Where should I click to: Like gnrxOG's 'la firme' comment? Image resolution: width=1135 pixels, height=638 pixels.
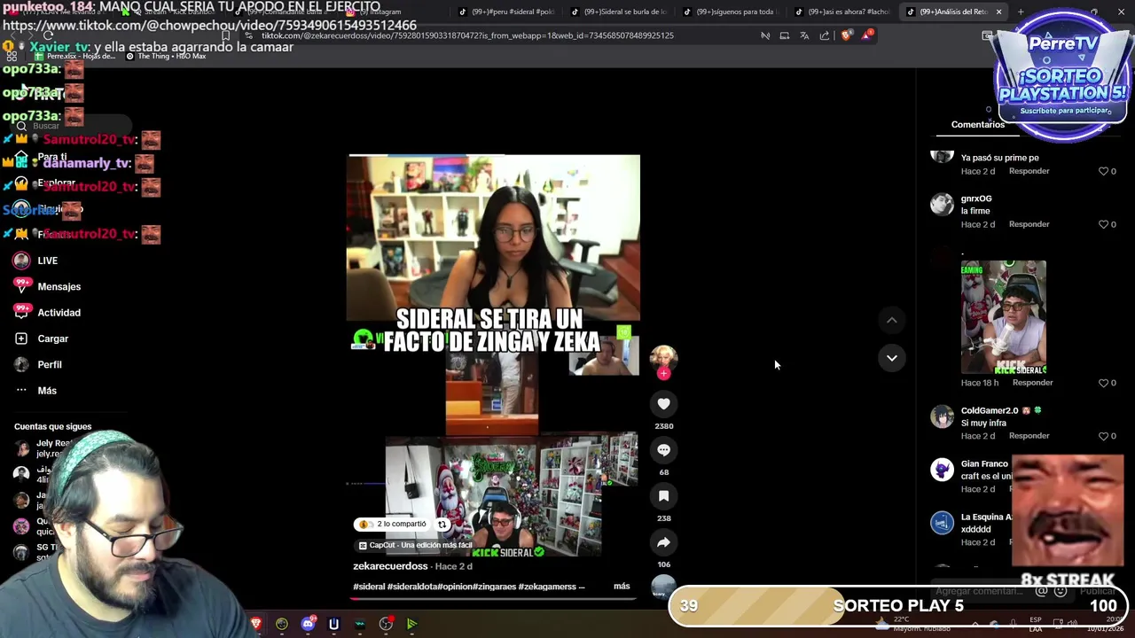(1104, 224)
